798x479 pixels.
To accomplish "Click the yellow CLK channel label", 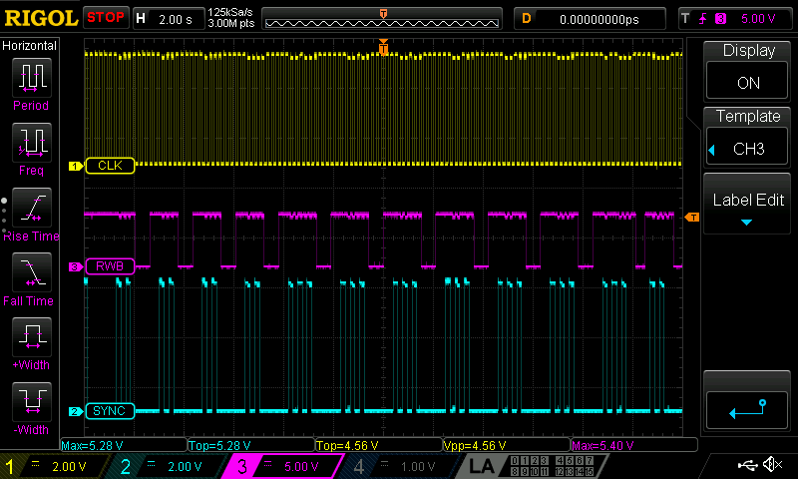I will pyautogui.click(x=109, y=166).
